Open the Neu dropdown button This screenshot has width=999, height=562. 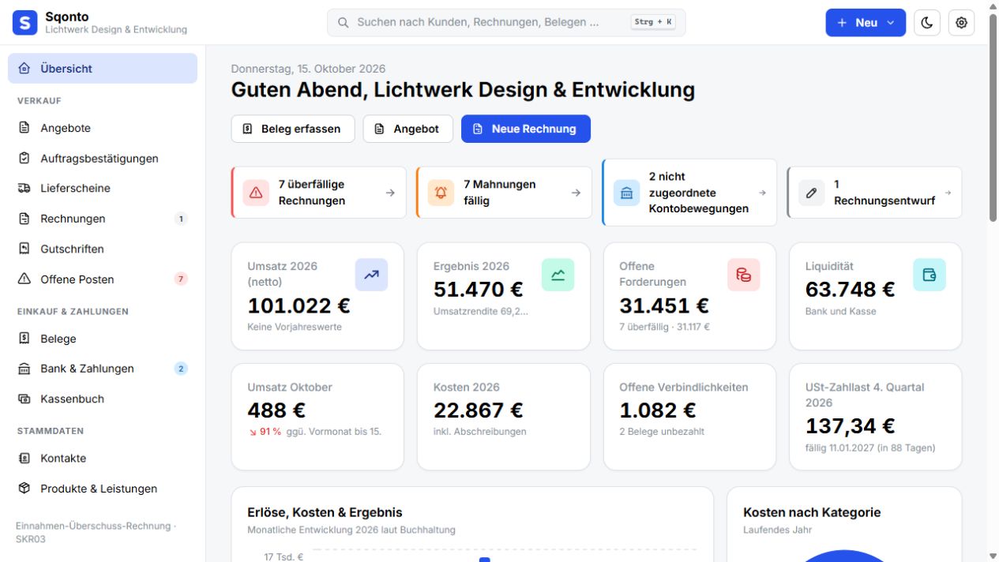click(866, 23)
